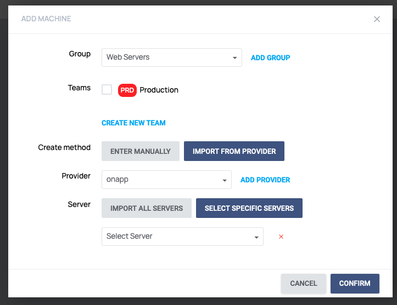397x305 pixels.
Task: Choose Select Specific Servers option
Action: [249, 208]
